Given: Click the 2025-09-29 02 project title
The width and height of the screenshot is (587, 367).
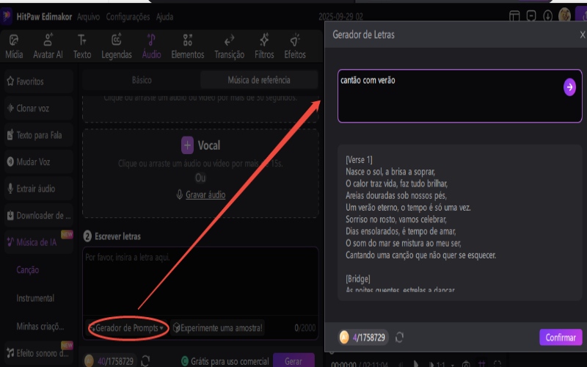Looking at the screenshot, I should tap(340, 17).
